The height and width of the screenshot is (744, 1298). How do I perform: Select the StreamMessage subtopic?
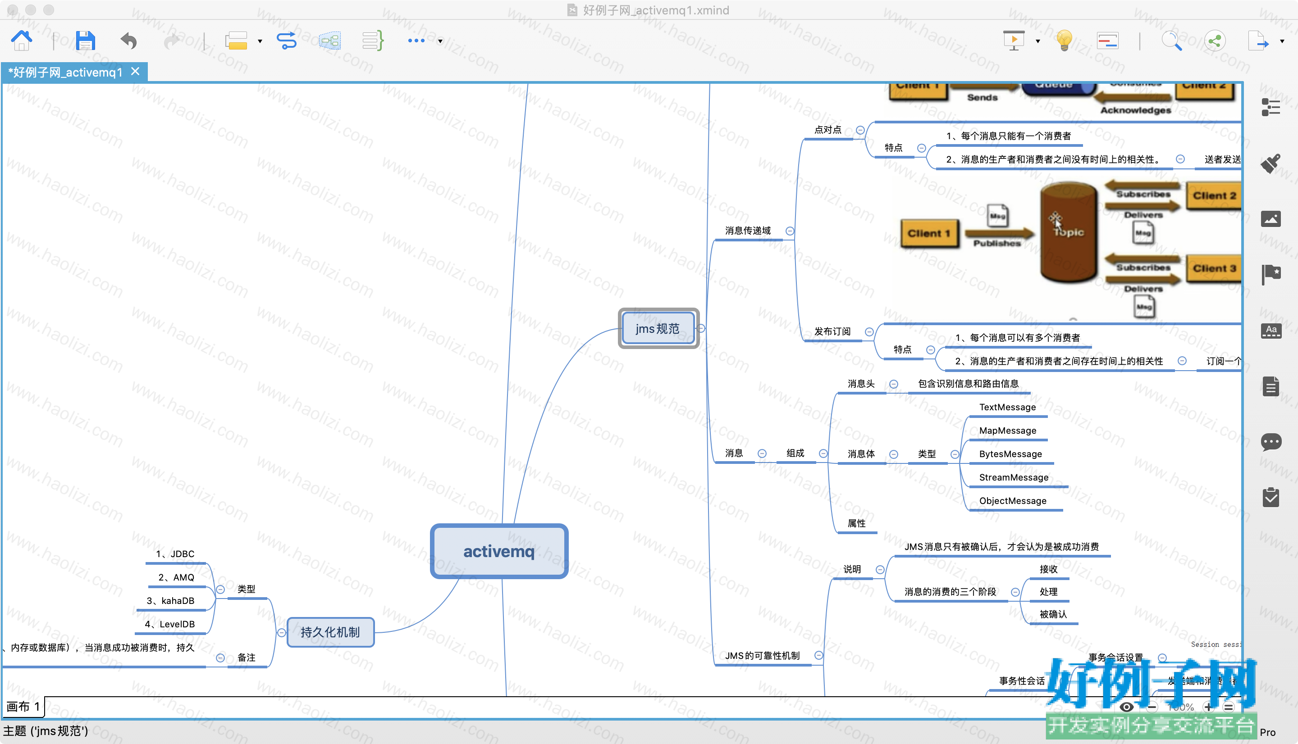click(x=1014, y=478)
